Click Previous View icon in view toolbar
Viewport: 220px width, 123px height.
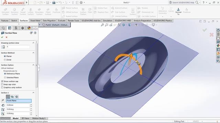[x=111, y=25]
